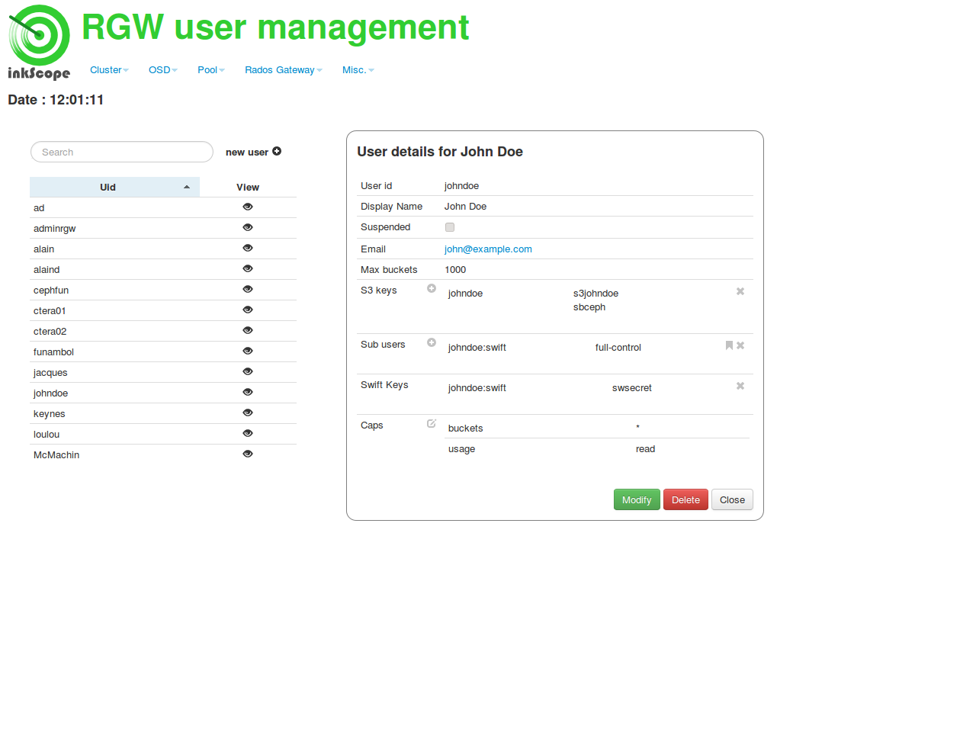976x732 pixels.
Task: Click the read caps permission text
Action: [645, 448]
